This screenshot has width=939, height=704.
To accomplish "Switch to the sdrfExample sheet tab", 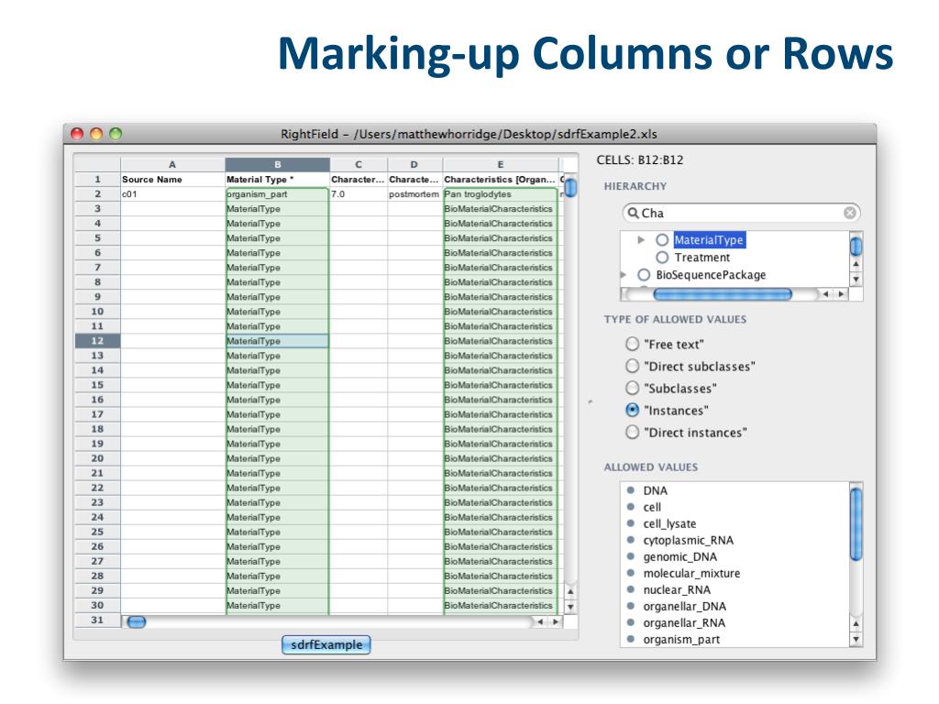I will click(326, 644).
